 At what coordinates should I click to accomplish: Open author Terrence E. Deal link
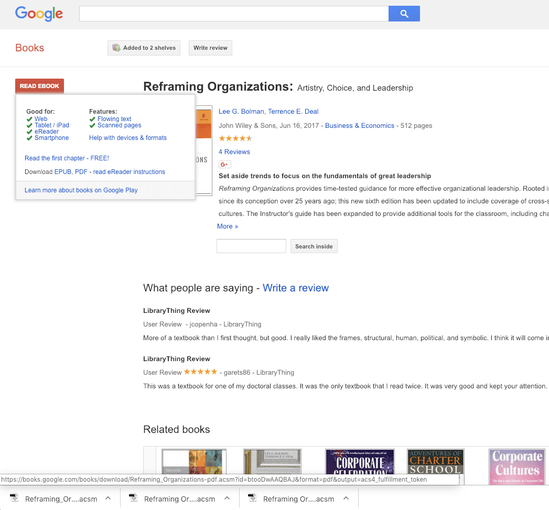tap(293, 111)
